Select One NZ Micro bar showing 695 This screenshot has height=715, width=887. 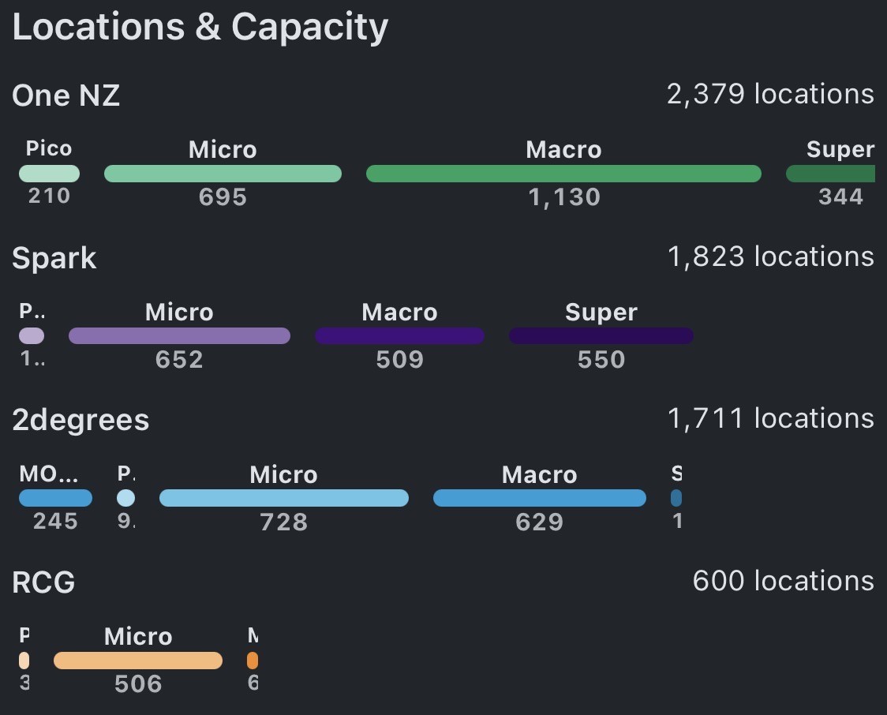coord(223,174)
